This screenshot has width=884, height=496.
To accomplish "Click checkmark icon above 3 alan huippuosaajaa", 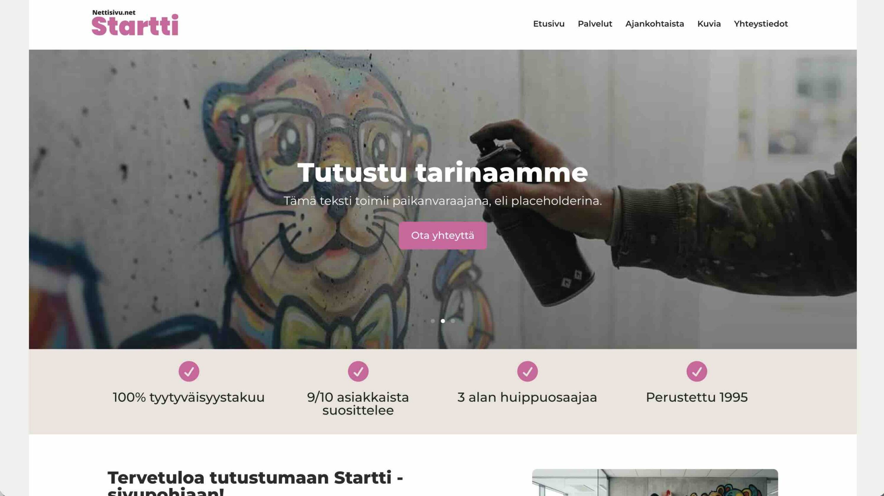I will pyautogui.click(x=527, y=371).
